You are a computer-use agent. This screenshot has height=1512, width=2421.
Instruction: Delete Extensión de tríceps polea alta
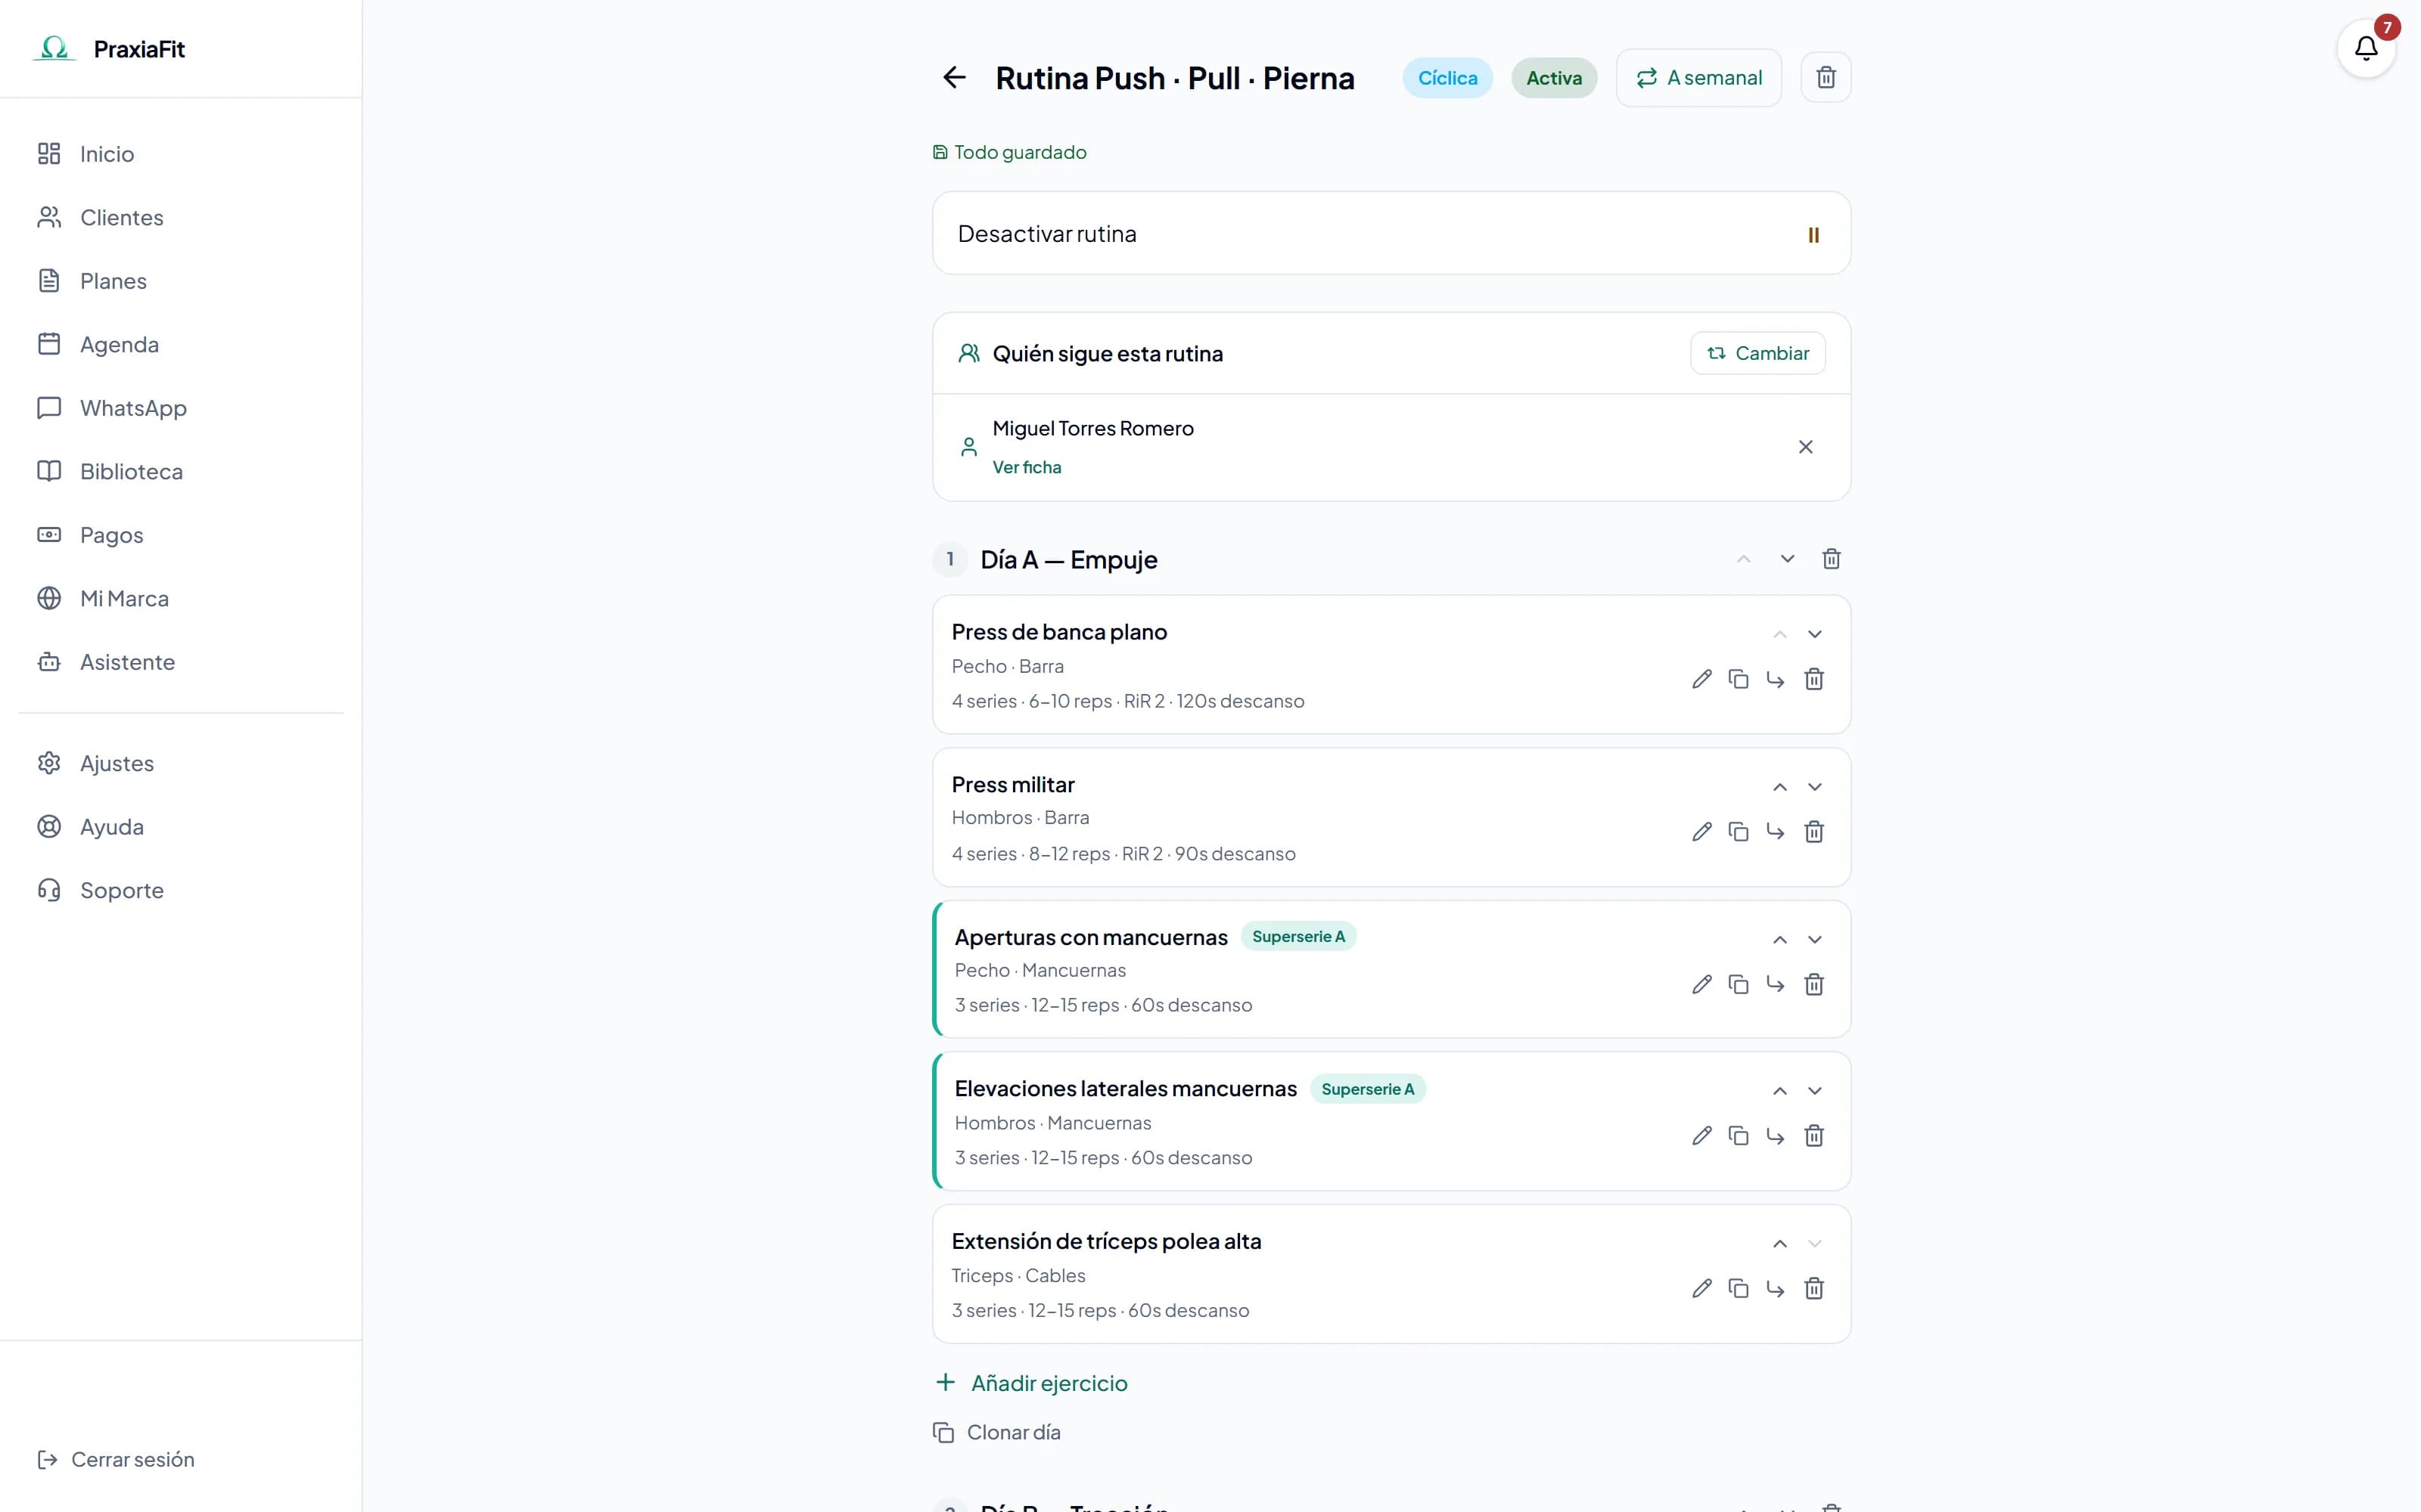[1813, 1289]
